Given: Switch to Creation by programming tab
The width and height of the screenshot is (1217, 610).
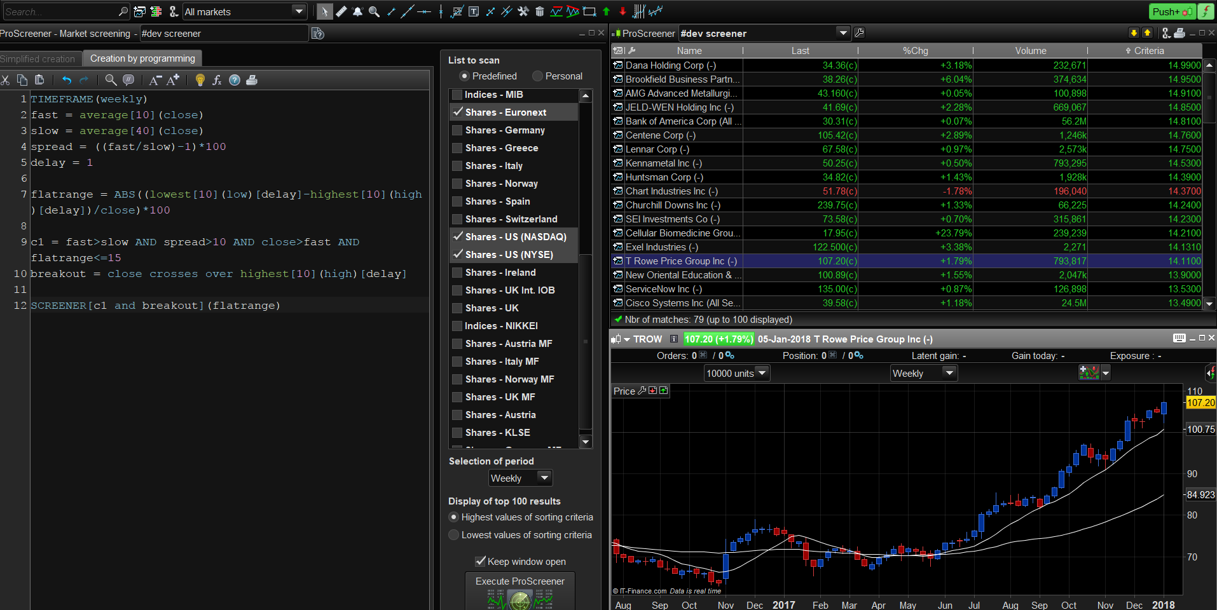Looking at the screenshot, I should [142, 58].
